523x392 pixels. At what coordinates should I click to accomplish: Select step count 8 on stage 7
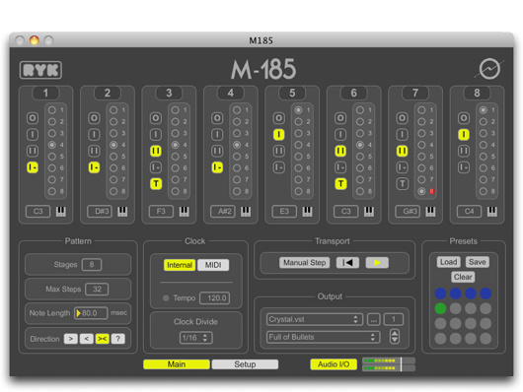[x=421, y=191]
